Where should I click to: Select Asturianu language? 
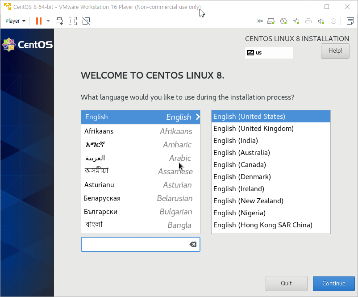pos(141,185)
